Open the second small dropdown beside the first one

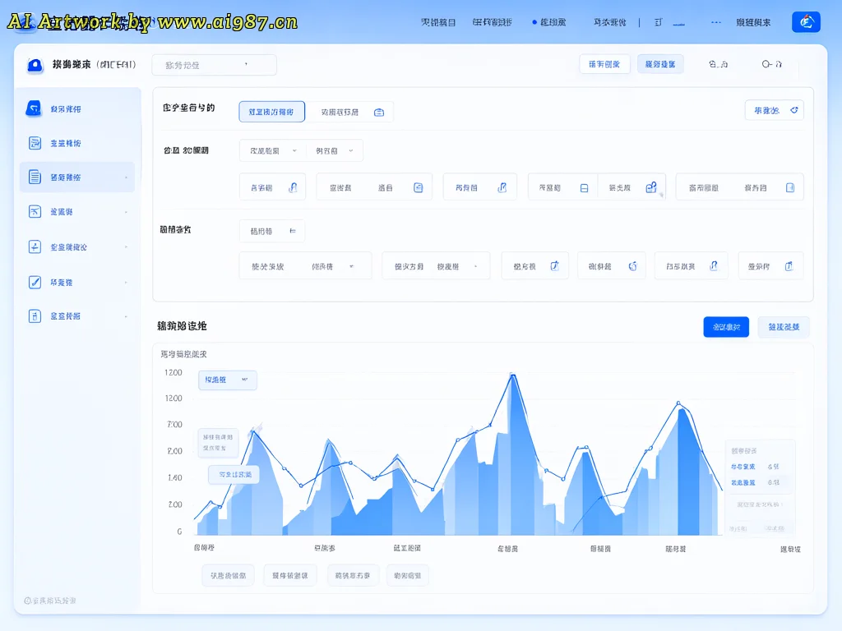(x=334, y=151)
